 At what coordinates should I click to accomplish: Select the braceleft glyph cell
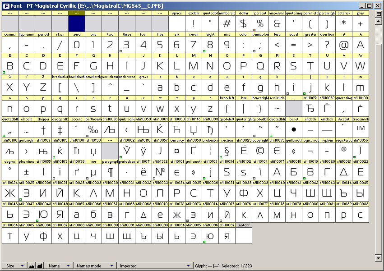coord(227,109)
